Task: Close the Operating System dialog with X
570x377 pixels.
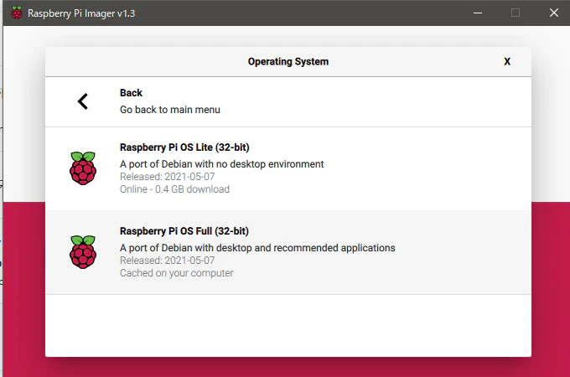Action: (507, 61)
